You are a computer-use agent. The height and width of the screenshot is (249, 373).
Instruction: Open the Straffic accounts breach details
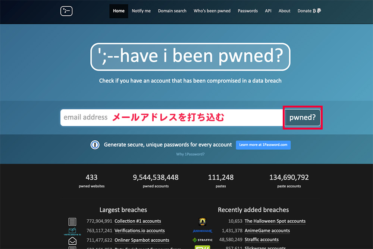pos(261,240)
